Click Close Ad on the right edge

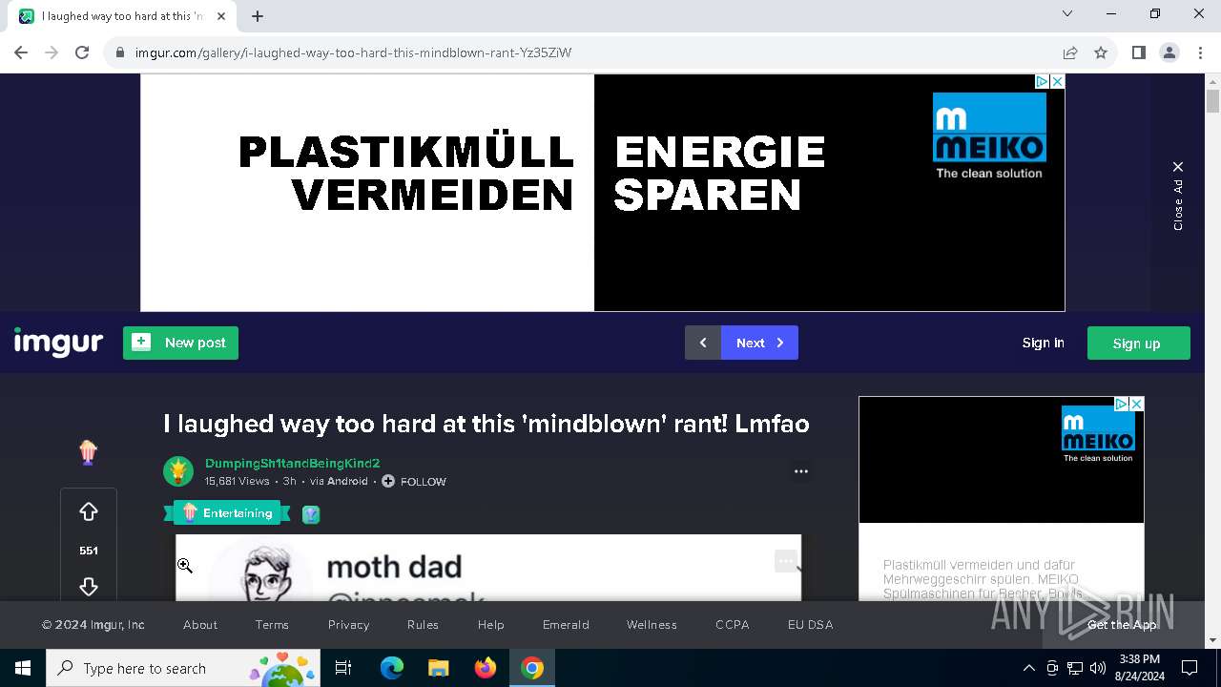1178,196
